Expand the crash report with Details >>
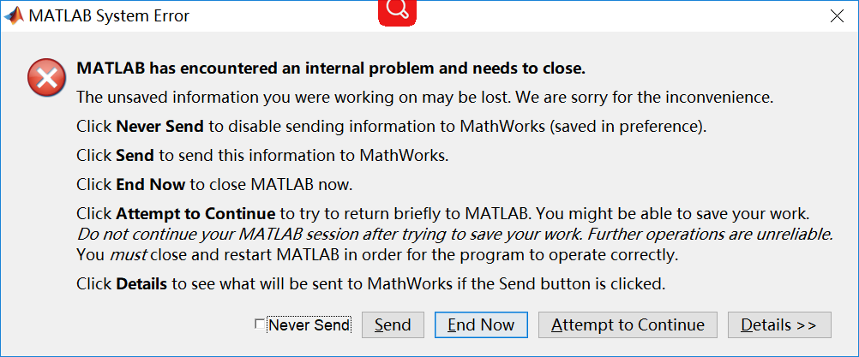859x357 pixels. [779, 324]
